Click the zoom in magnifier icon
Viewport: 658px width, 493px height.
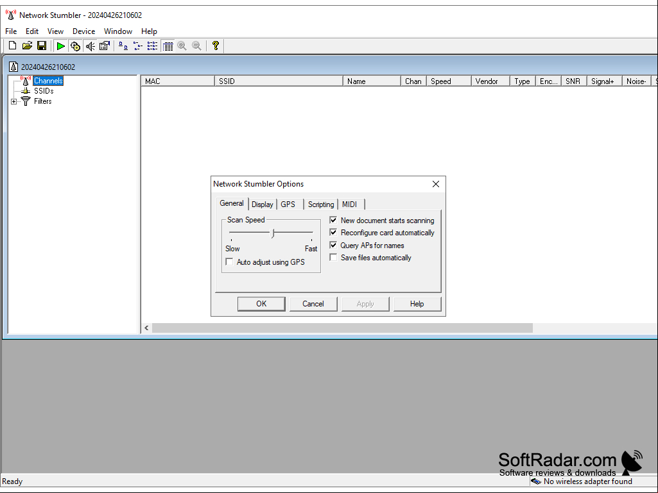point(182,46)
